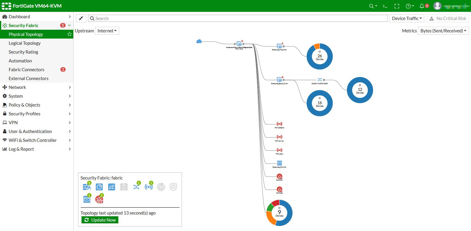Click the greyed shield icon in fabric legend

tap(173, 187)
